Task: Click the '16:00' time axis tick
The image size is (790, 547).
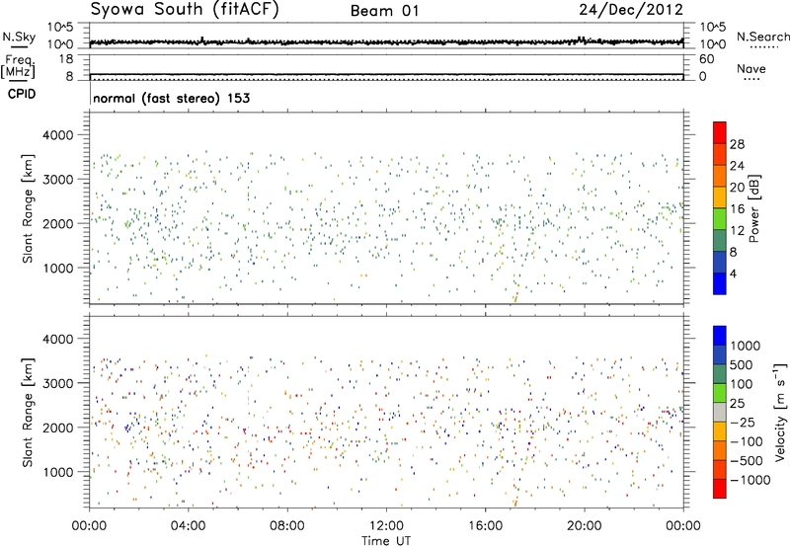Action: tap(485, 526)
